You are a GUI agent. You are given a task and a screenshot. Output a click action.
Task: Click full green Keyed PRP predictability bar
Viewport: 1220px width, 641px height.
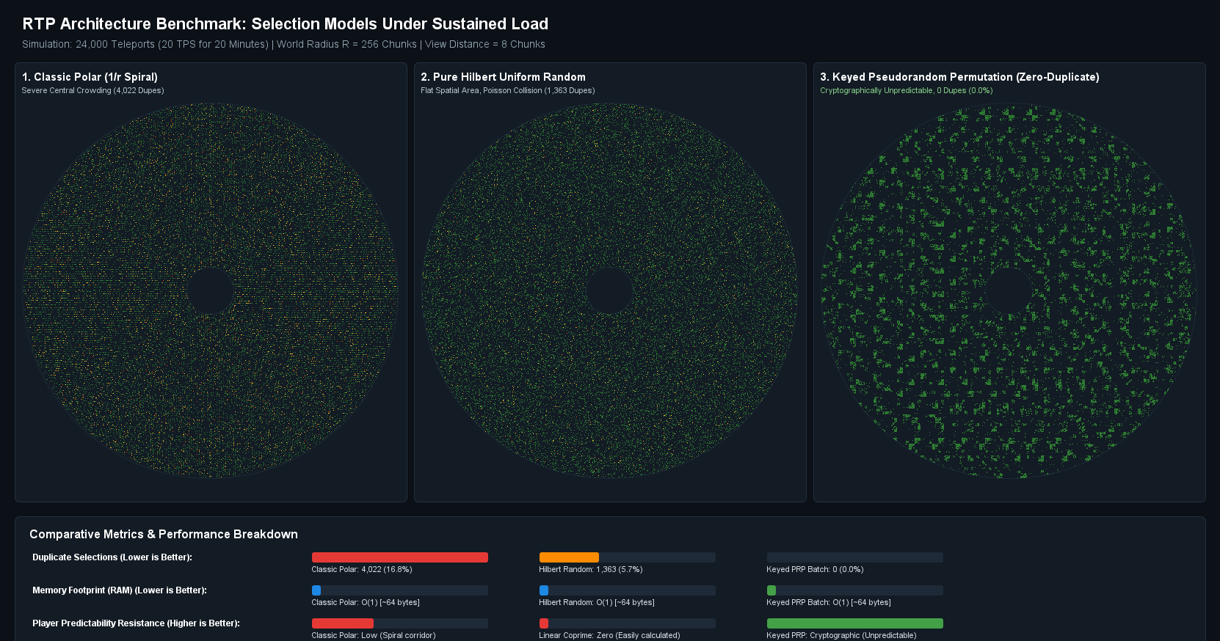(x=855, y=623)
